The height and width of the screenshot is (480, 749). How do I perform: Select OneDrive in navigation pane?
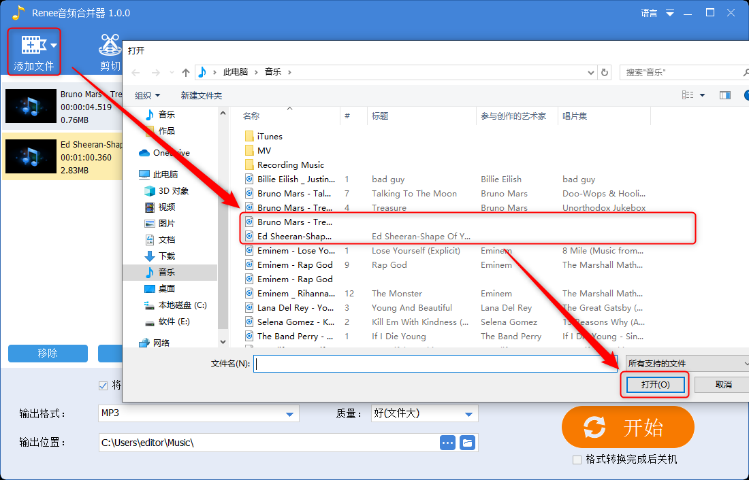pyautogui.click(x=165, y=153)
